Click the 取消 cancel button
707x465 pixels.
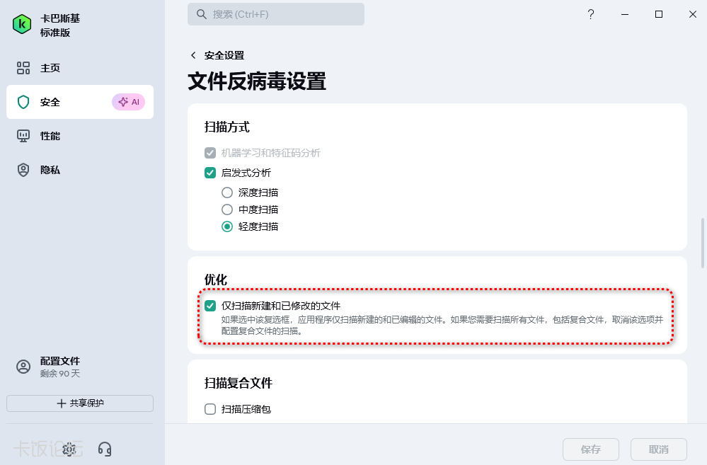tap(659, 449)
